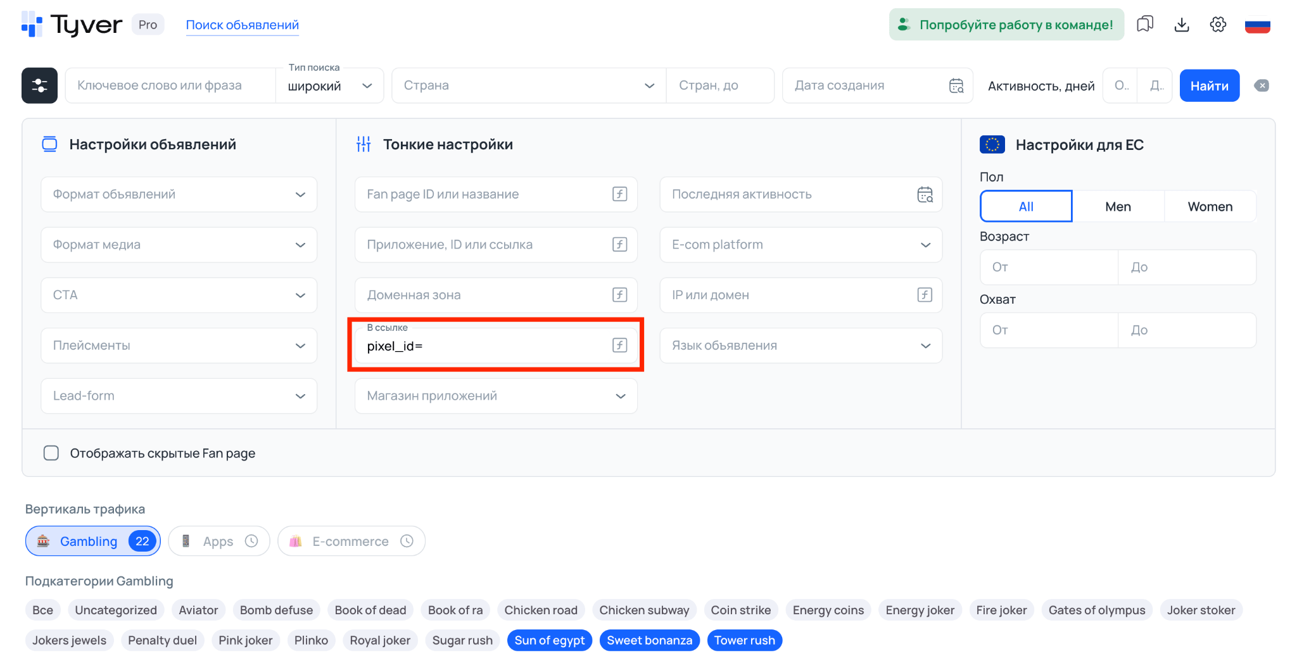The width and height of the screenshot is (1297, 668).
Task: Focus Возраст От input
Action: [1049, 267]
